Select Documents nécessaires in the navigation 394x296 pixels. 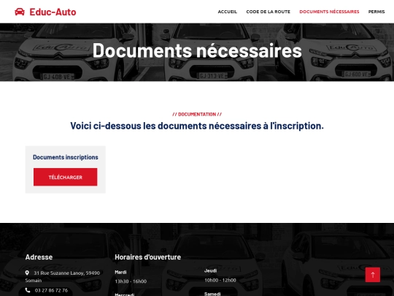(329, 12)
